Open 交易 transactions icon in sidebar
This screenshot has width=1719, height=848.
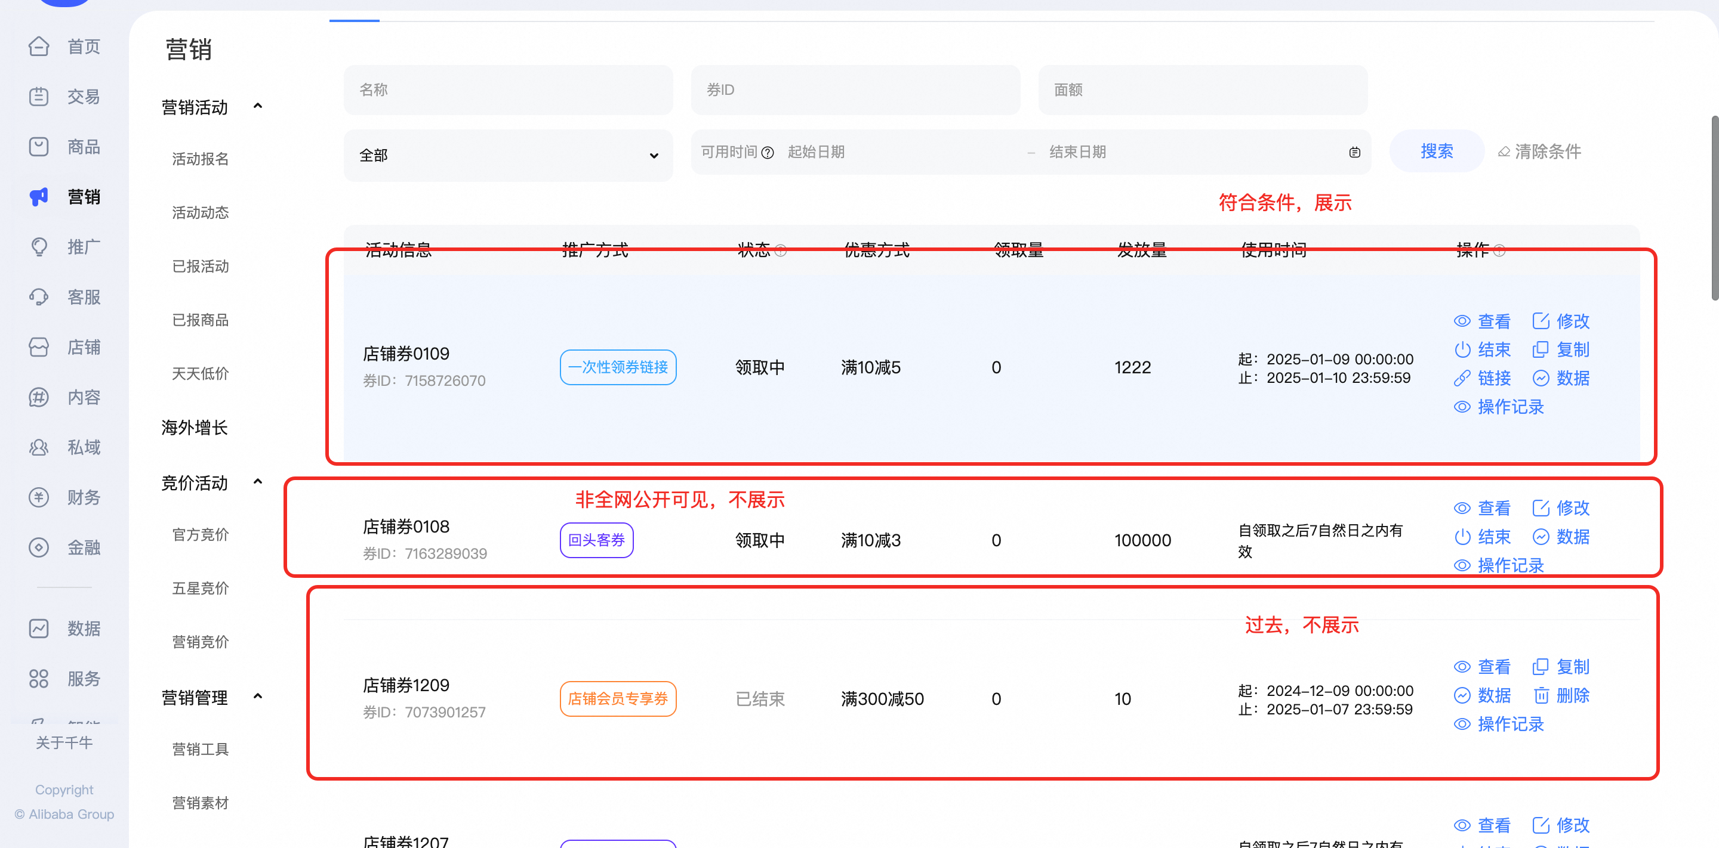coord(39,97)
